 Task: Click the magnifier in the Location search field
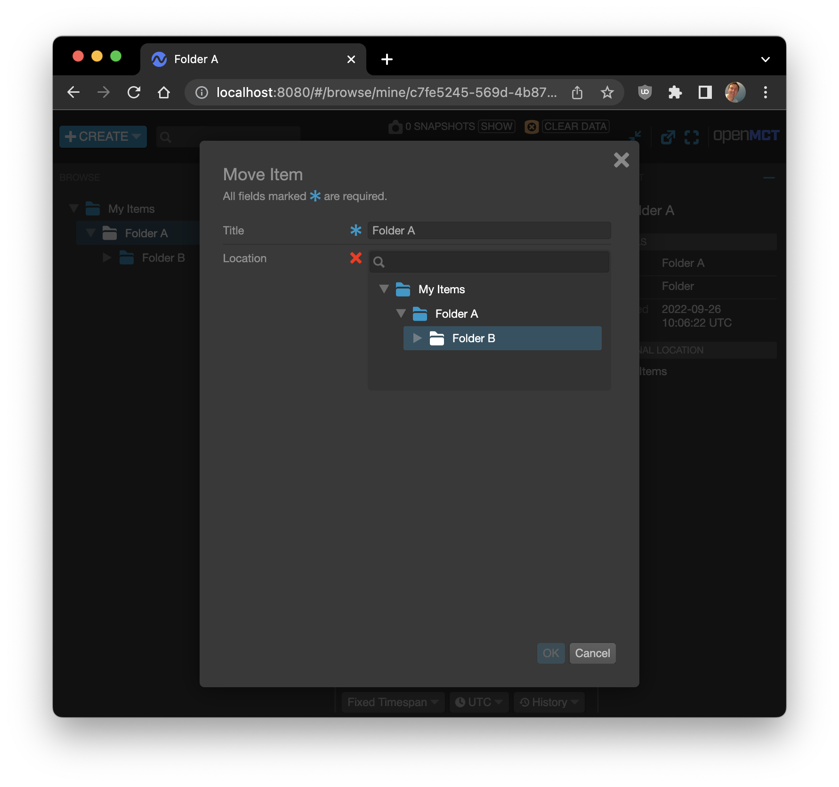coord(379,262)
